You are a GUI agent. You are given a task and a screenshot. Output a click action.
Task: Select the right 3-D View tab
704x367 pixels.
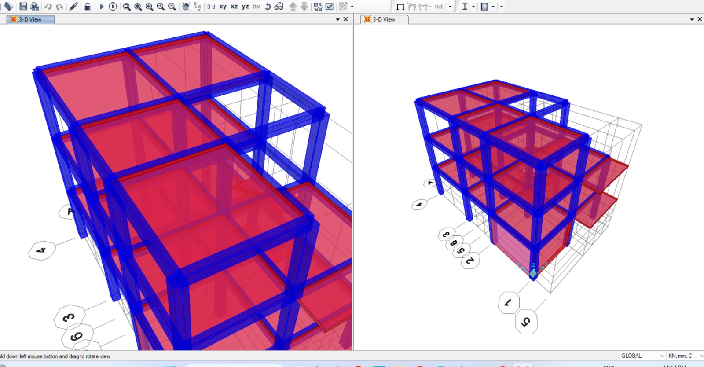coord(384,19)
